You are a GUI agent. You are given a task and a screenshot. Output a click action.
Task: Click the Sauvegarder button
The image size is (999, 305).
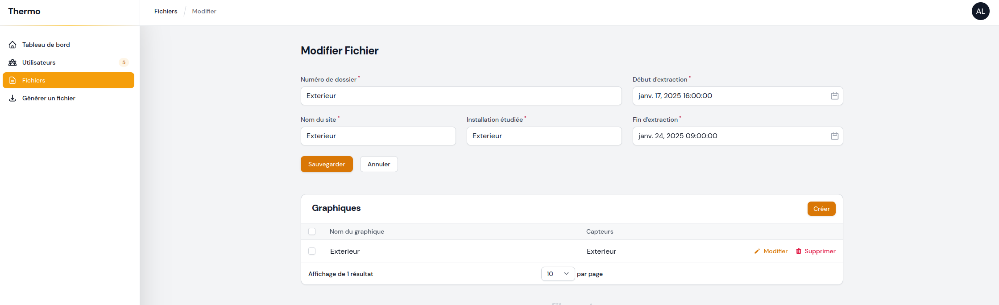coord(327,164)
